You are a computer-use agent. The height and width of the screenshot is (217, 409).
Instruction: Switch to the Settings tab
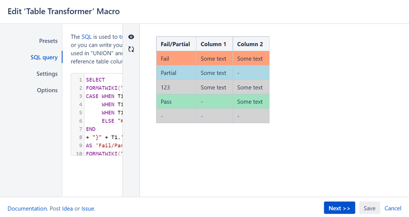47,74
